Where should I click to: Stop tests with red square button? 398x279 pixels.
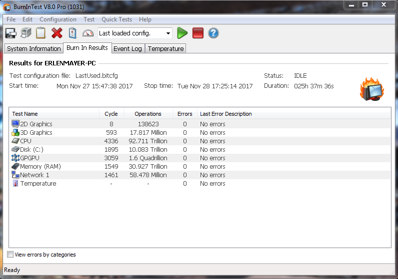(198, 33)
